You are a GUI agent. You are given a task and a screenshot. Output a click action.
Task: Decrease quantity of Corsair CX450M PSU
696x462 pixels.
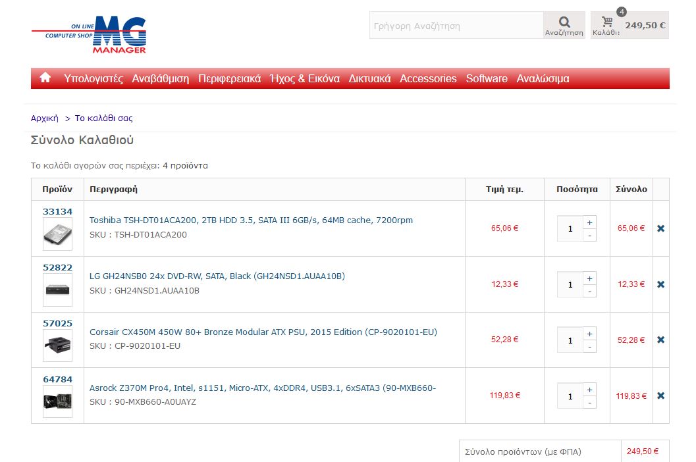coord(589,347)
